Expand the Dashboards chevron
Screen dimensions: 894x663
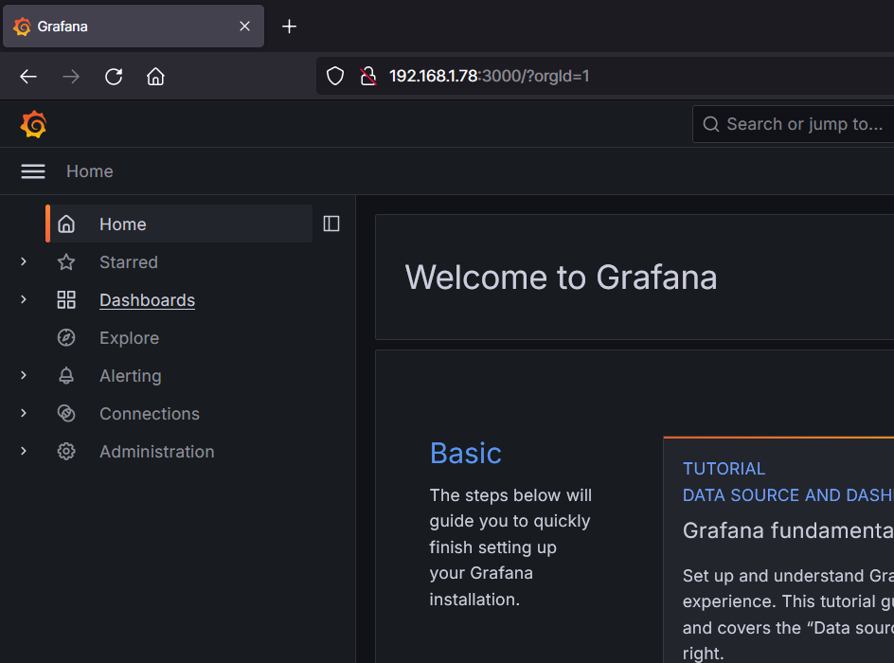pyautogui.click(x=24, y=299)
